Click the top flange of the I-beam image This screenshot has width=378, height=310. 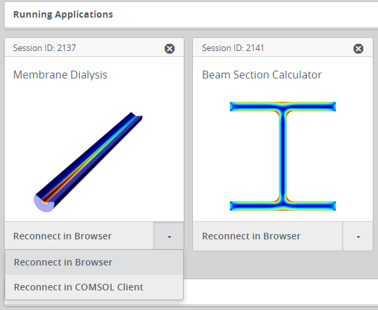(283, 107)
